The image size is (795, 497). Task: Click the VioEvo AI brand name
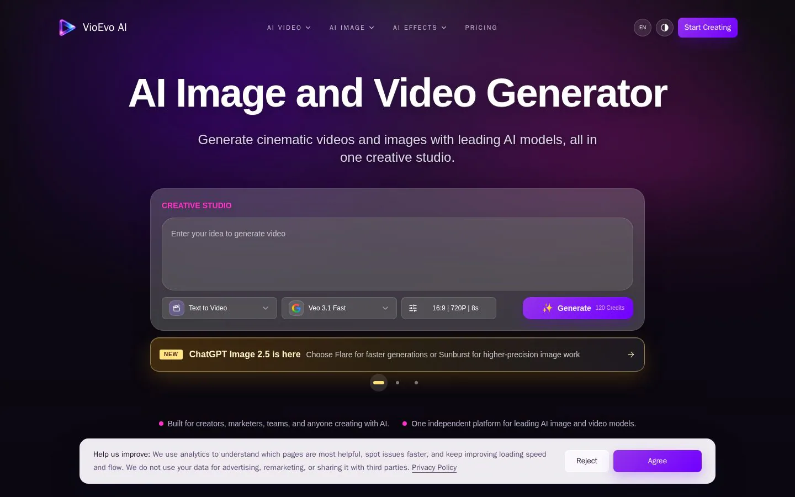click(105, 28)
